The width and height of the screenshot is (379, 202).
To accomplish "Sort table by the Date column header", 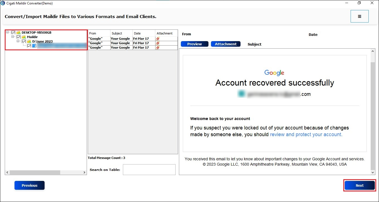I will [x=144, y=33].
